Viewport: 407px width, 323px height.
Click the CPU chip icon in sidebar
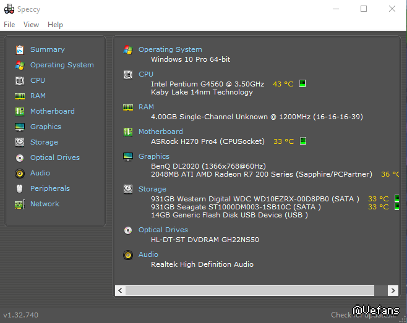click(x=19, y=80)
